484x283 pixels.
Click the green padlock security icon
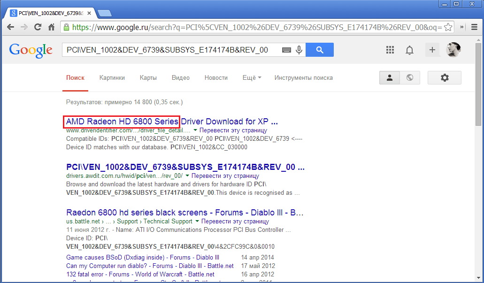[66, 27]
